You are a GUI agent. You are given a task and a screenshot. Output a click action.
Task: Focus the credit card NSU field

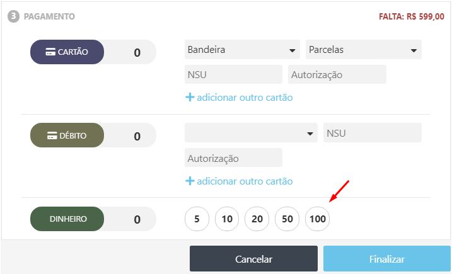[233, 75]
